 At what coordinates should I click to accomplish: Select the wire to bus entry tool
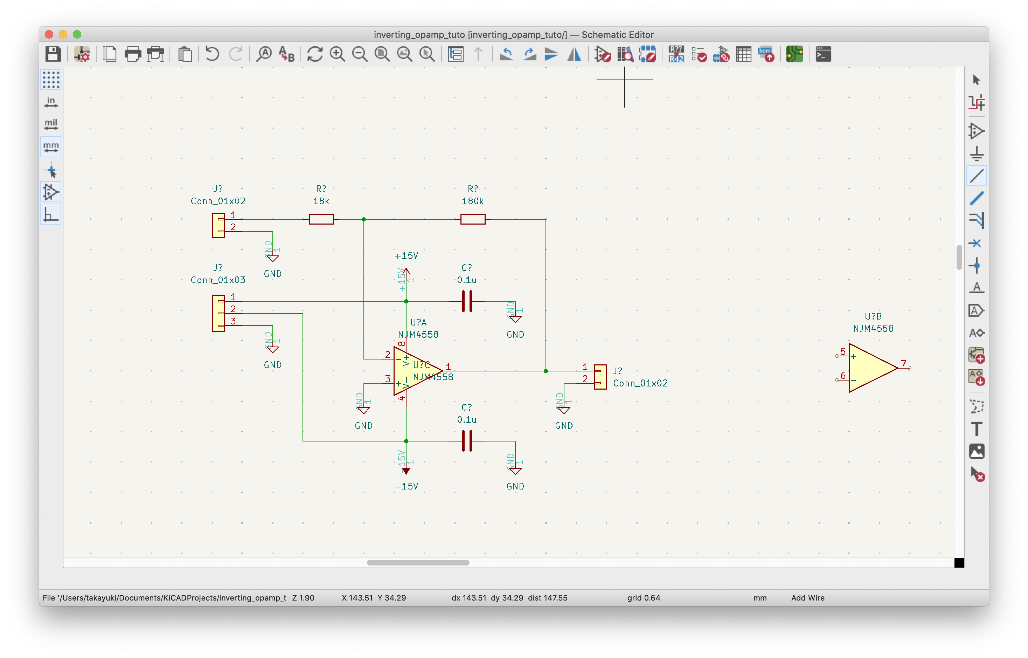pyautogui.click(x=976, y=220)
